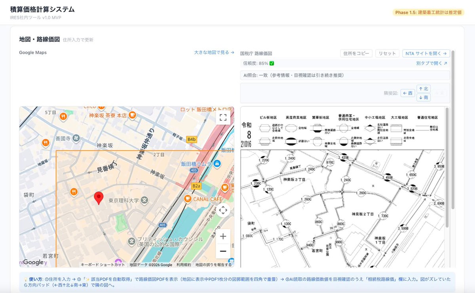Viewport: 475px width, 293px height.
Task: Open the NTA サイトを開く button
Action: click(426, 53)
